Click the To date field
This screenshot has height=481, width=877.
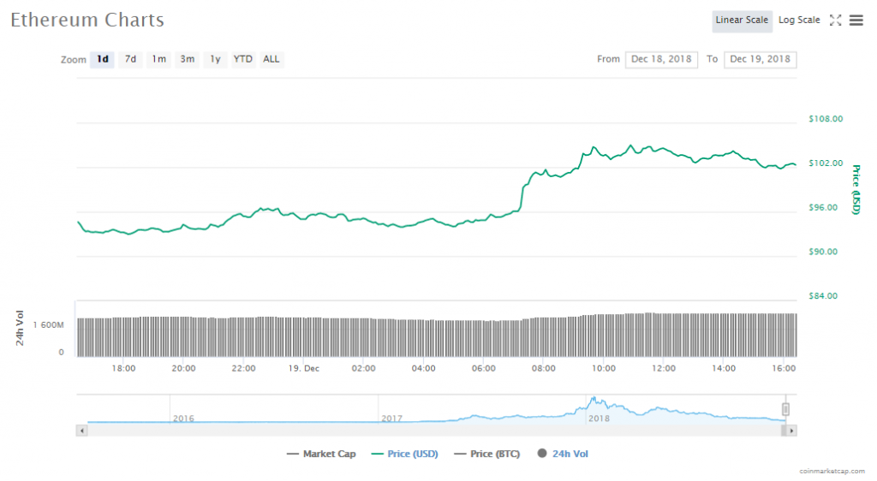(761, 59)
